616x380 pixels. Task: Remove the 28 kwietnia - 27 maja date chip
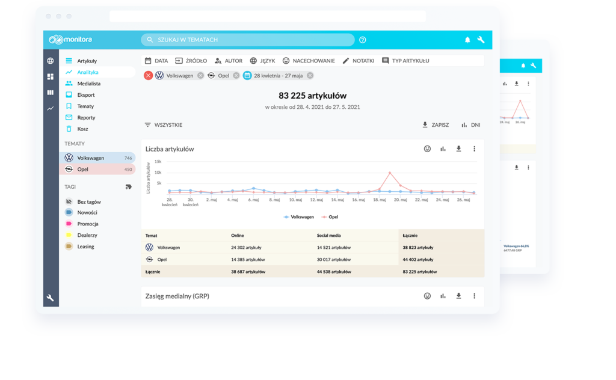(310, 76)
